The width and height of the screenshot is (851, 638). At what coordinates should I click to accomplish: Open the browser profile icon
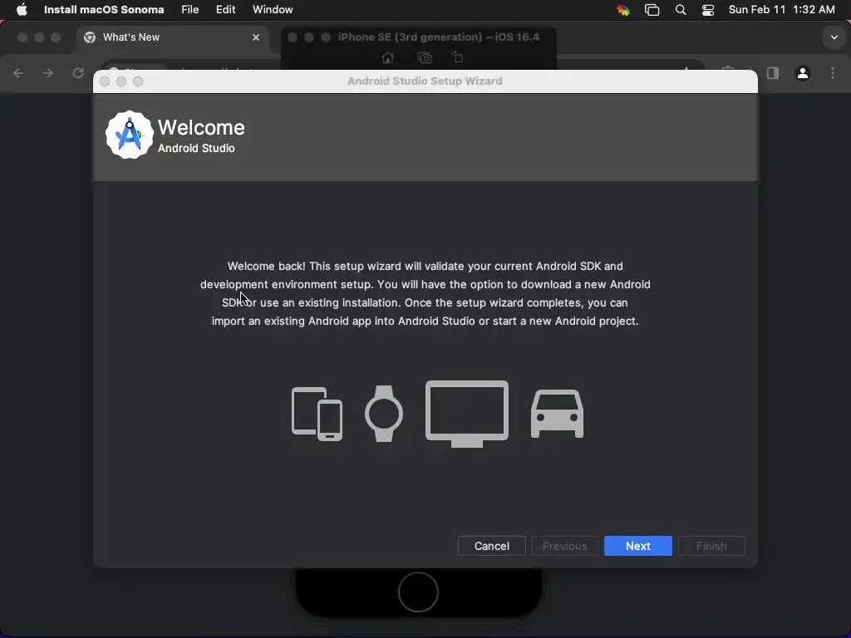pos(803,73)
